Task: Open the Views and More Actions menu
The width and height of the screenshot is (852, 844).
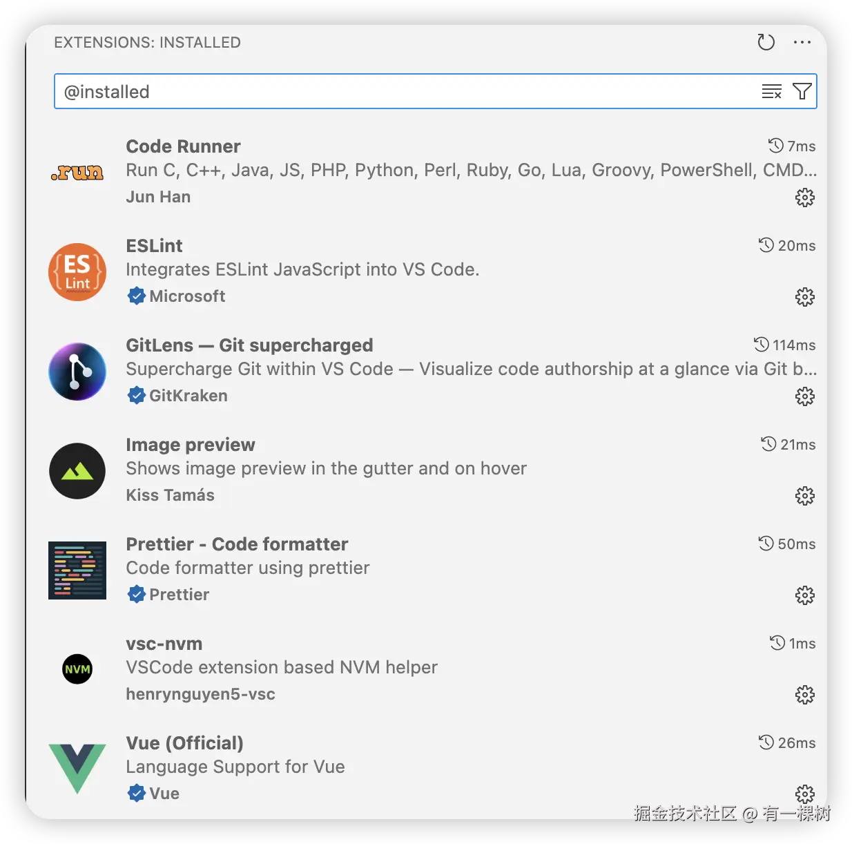Action: tap(802, 42)
